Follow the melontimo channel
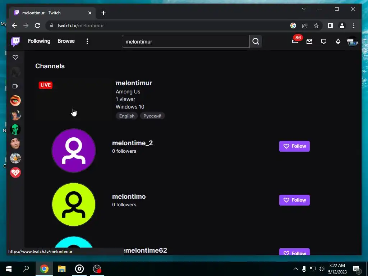368x276 pixels. (294, 200)
